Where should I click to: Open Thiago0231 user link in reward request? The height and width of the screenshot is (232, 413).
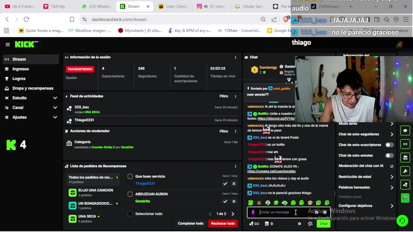tap(145, 184)
